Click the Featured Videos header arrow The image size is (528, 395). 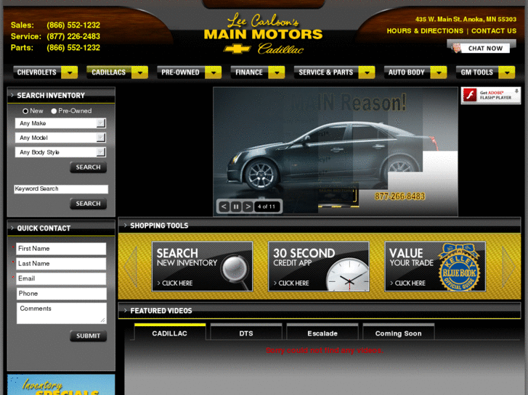[x=125, y=310]
